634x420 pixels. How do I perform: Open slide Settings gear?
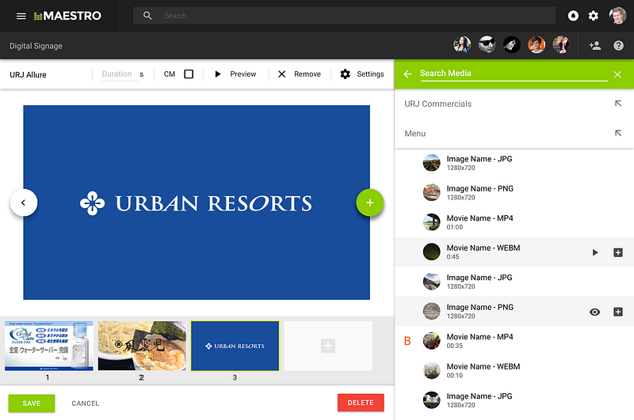pyautogui.click(x=362, y=74)
